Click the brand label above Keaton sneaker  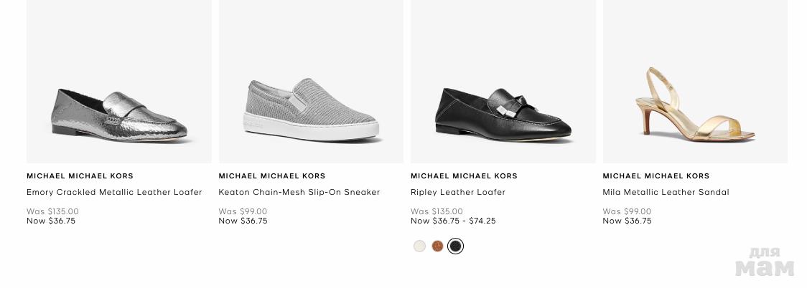pyautogui.click(x=272, y=176)
